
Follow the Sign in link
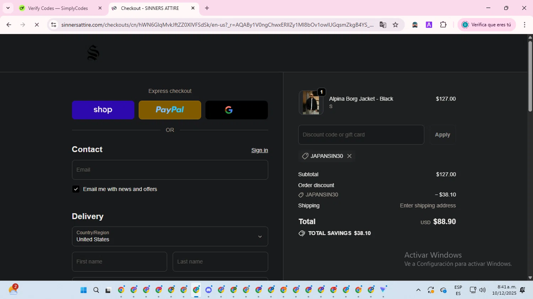(x=260, y=150)
